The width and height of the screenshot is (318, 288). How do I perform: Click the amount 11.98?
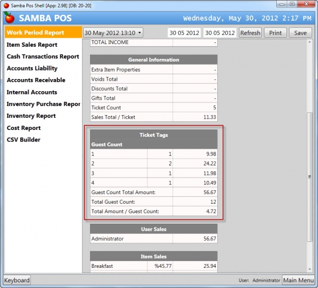[210, 173]
